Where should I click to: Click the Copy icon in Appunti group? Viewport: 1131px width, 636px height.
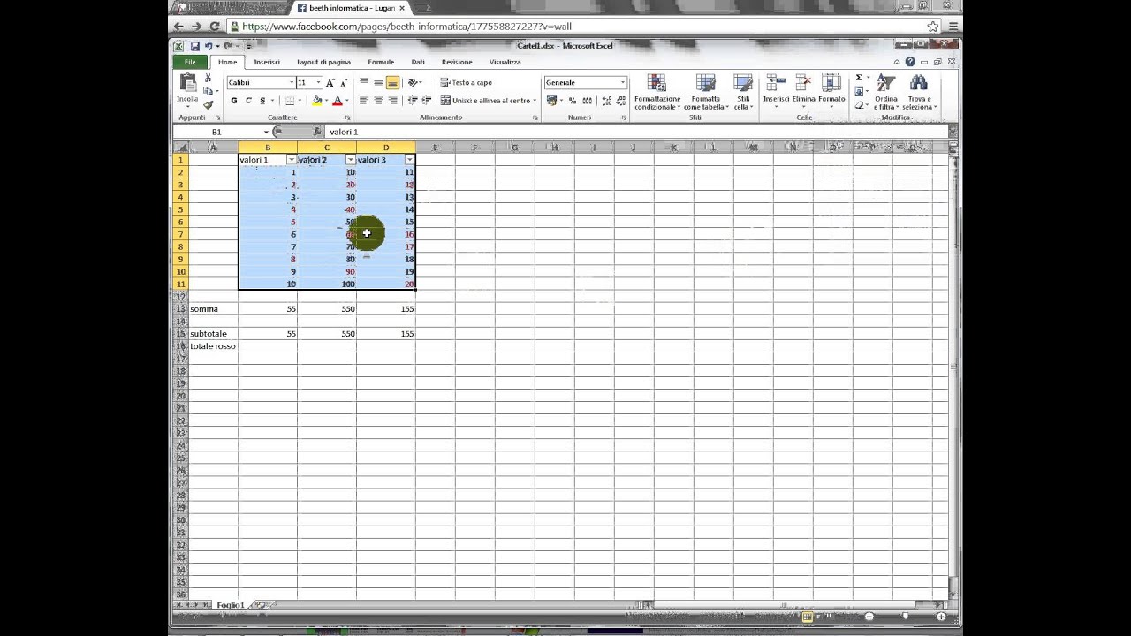[208, 91]
